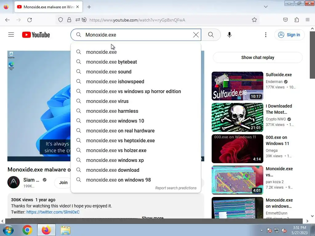Click the Firefox address bar URL
Screen dimensions: 315x236
[137, 20]
